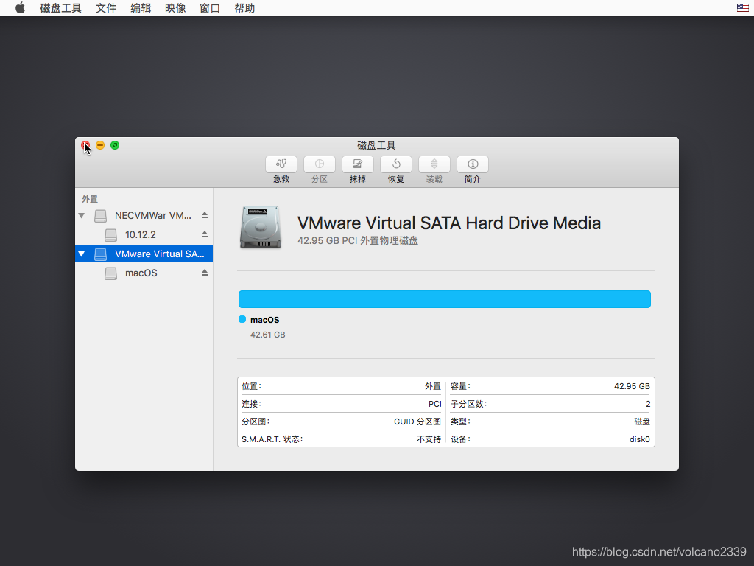Select the NECVMWar VM... disk
Viewport: 754px width, 566px height.
144,216
